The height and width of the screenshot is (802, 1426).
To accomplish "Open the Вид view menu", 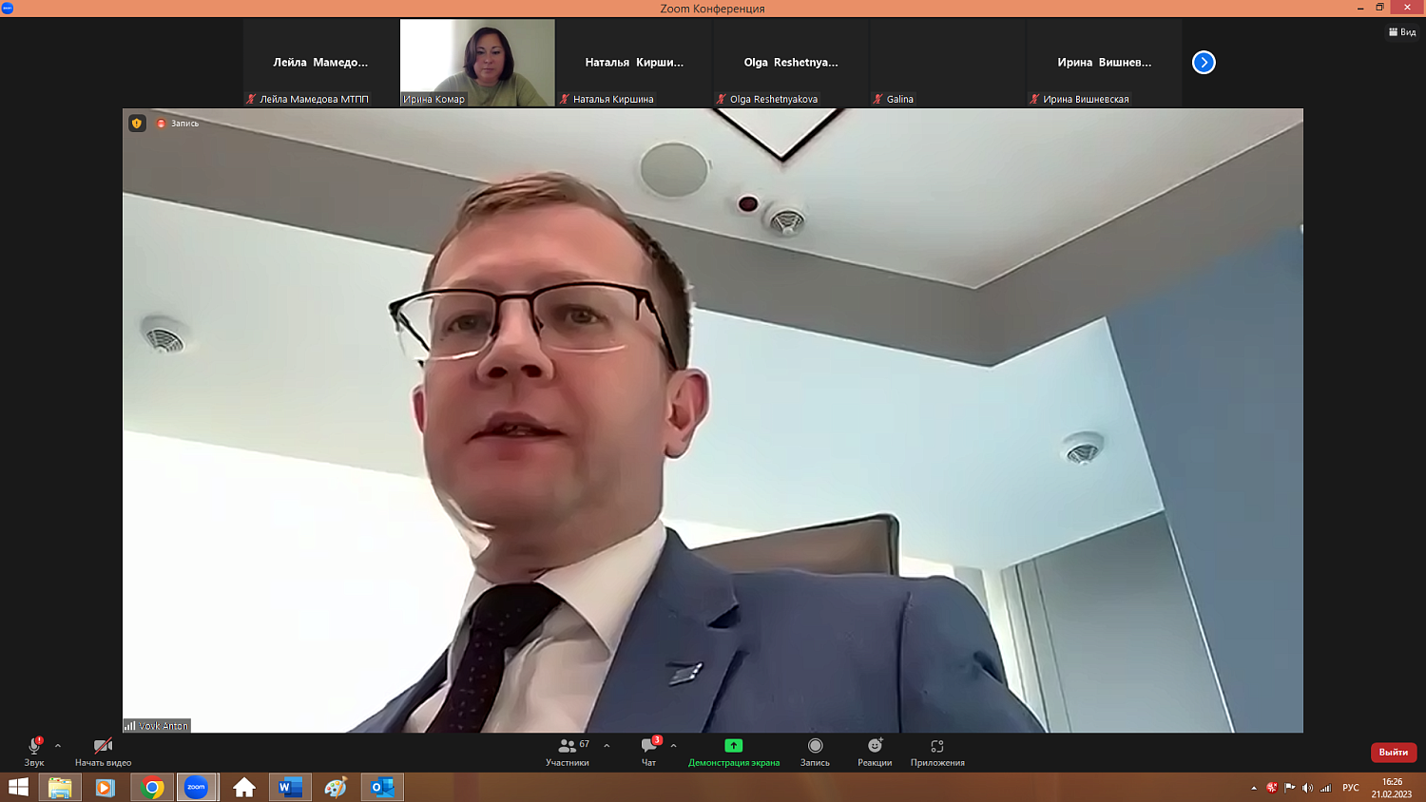I will pos(1402,32).
